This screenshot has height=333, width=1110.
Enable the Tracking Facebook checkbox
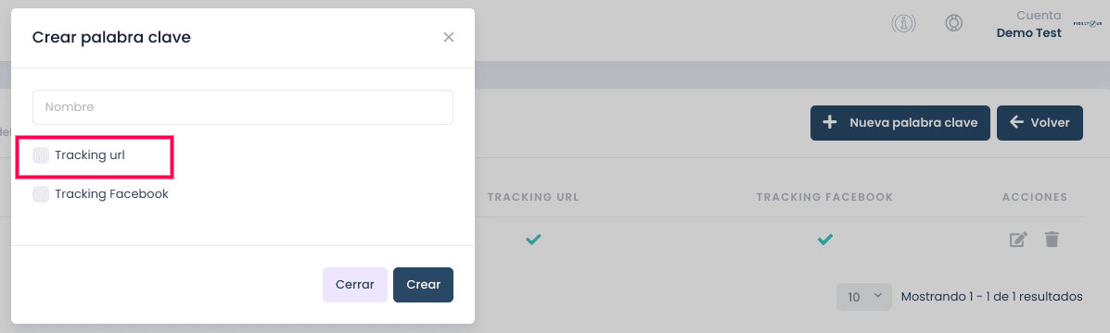[41, 194]
